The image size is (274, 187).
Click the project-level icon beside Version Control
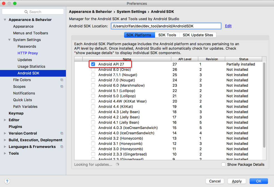tap(62, 133)
